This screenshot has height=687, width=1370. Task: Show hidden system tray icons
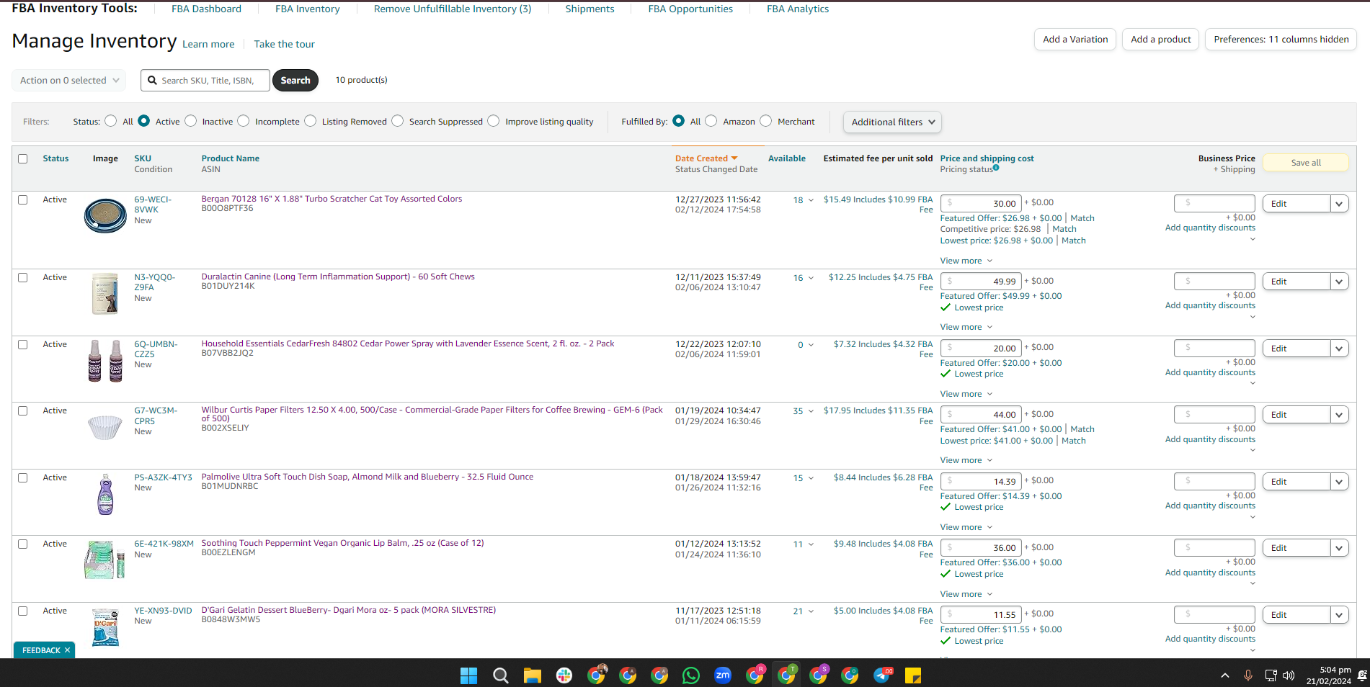pyautogui.click(x=1225, y=675)
